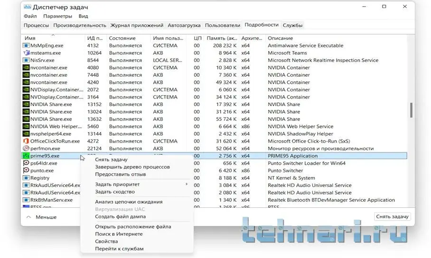Choose Поиск в Интернете
Screen dimensions: 431x258
coord(119,234)
